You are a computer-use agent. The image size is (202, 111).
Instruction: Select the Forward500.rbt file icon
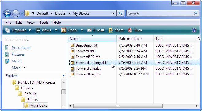pyautogui.click(x=73, y=57)
